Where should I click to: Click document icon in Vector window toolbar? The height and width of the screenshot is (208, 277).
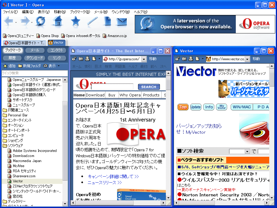(197, 59)
